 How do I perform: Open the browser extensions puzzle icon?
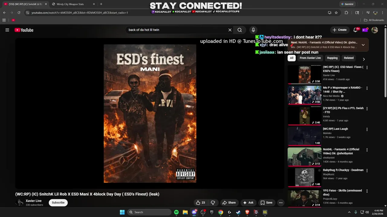tap(346, 13)
